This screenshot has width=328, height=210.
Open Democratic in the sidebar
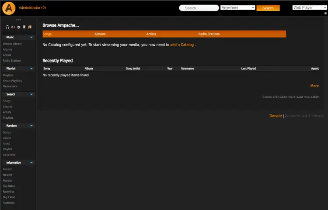click(10, 86)
